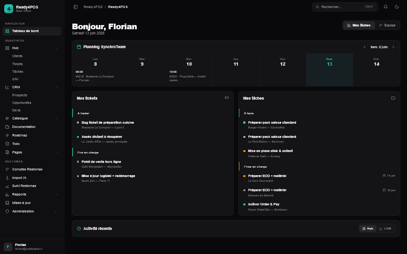Click the Planning SynchroTeam calendar icon
The height and width of the screenshot is (254, 407).
click(79, 47)
